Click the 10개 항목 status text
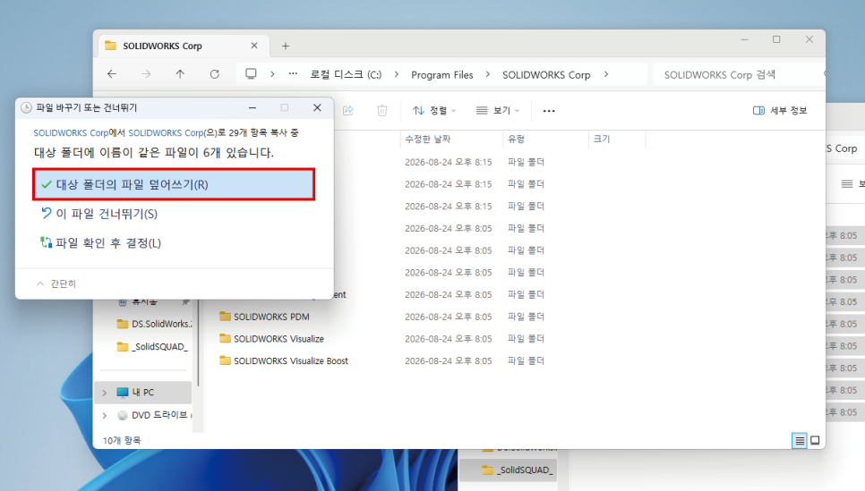This screenshot has height=491, width=865. tap(122, 440)
